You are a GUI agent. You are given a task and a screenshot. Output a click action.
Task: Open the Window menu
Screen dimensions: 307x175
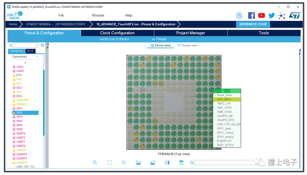[x=98, y=15]
